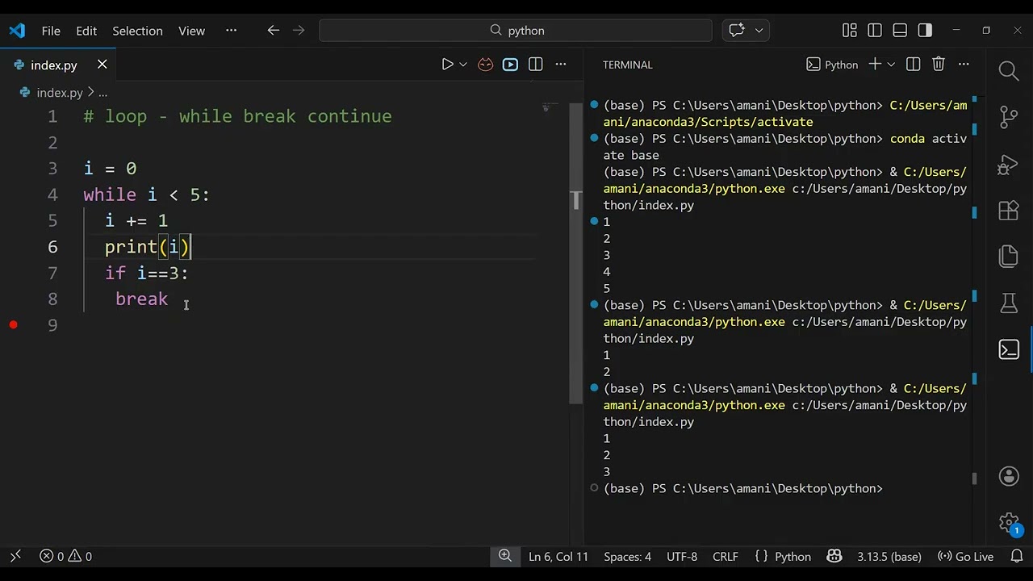Screen dimensions: 1033x581
Task: Select the index.py editor tab
Action: [x=58, y=65]
